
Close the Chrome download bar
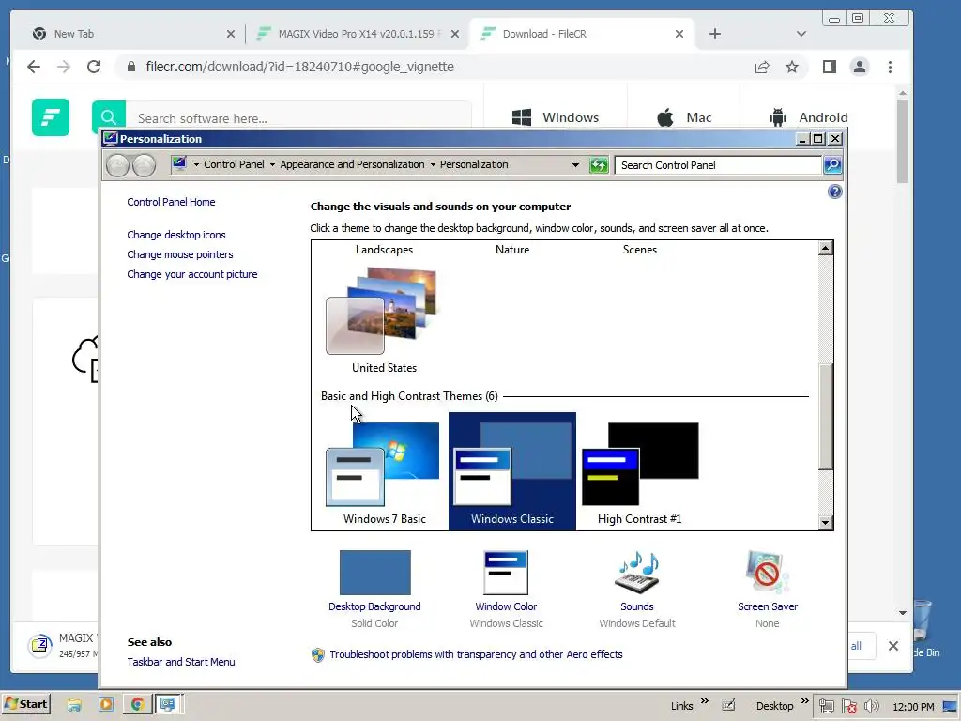(893, 646)
